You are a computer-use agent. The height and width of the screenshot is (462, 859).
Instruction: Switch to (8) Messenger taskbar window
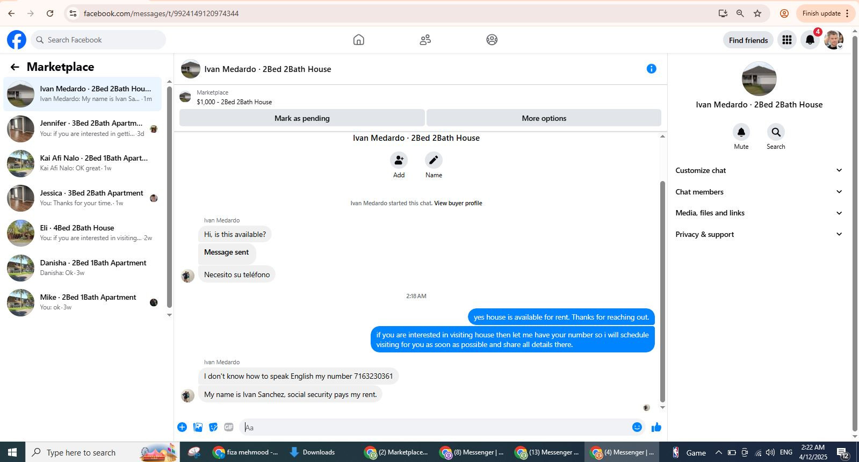tap(472, 452)
